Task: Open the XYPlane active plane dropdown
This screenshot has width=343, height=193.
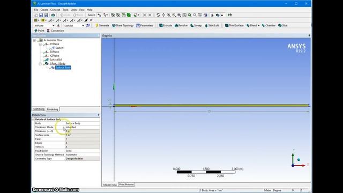Action: tap(54, 26)
